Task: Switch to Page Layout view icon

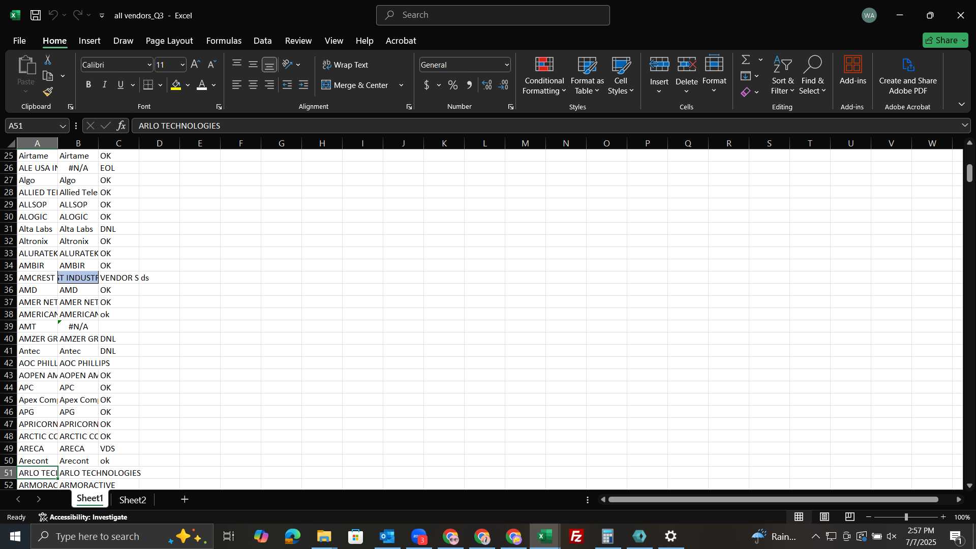Action: tap(825, 517)
